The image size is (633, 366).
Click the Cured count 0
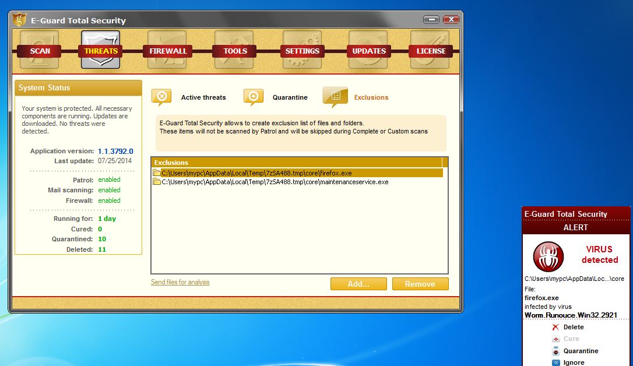click(x=100, y=229)
